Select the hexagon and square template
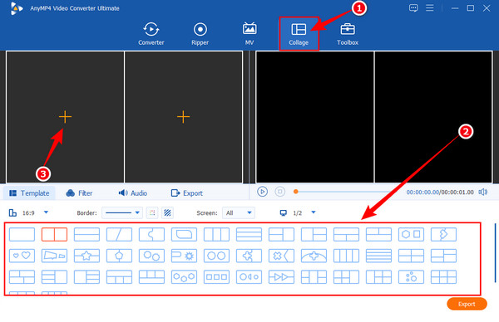The image size is (499, 322). coord(411,234)
